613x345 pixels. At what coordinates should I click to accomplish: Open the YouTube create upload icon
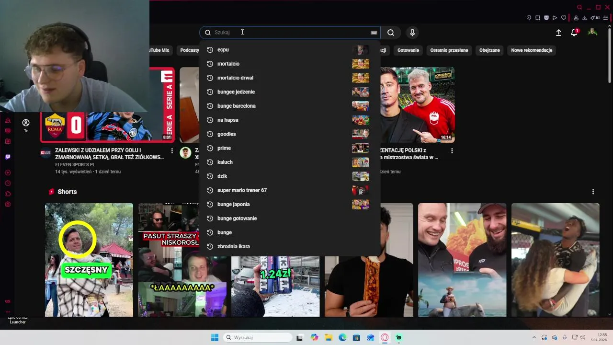558,33
